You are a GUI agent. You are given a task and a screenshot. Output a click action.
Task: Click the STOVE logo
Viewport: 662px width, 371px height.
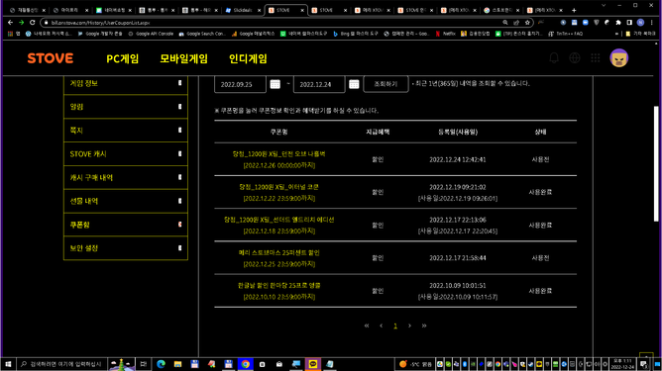51,58
